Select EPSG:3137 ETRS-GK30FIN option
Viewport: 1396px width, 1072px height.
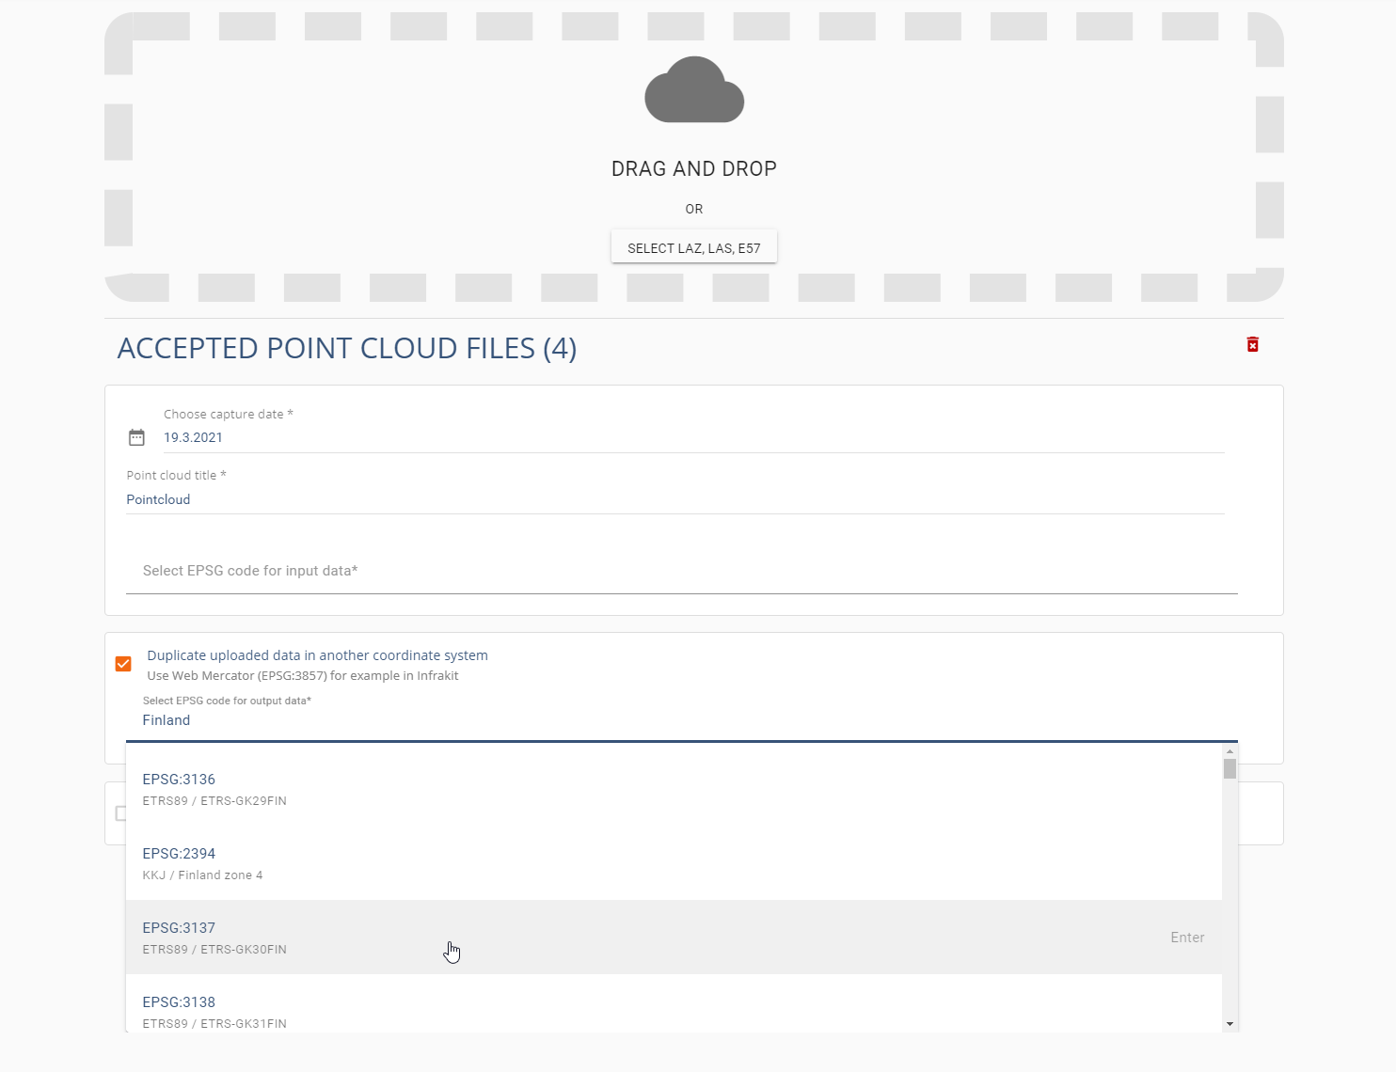pyautogui.click(x=674, y=938)
